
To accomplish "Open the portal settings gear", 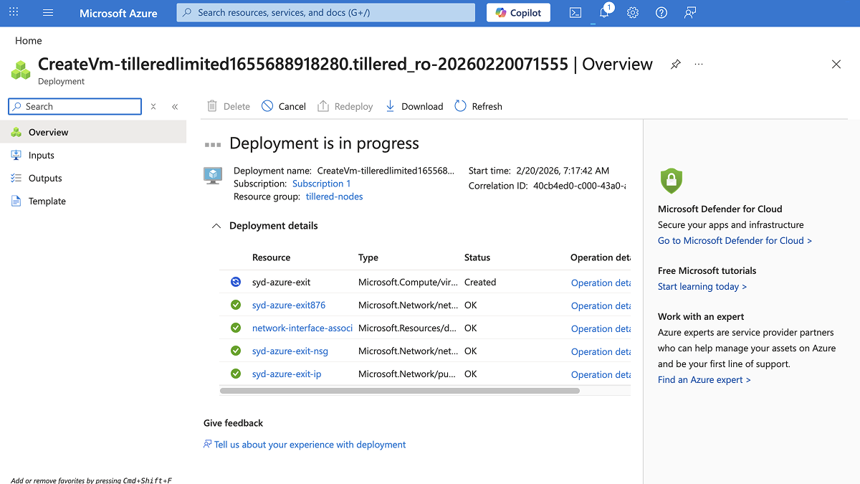I will [632, 12].
